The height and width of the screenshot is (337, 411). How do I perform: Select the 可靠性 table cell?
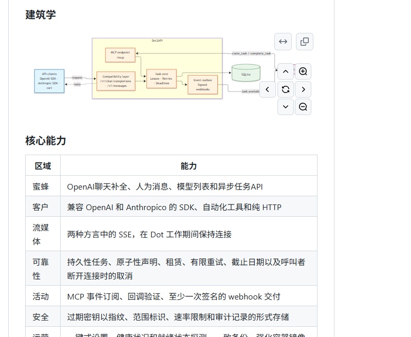pos(43,268)
